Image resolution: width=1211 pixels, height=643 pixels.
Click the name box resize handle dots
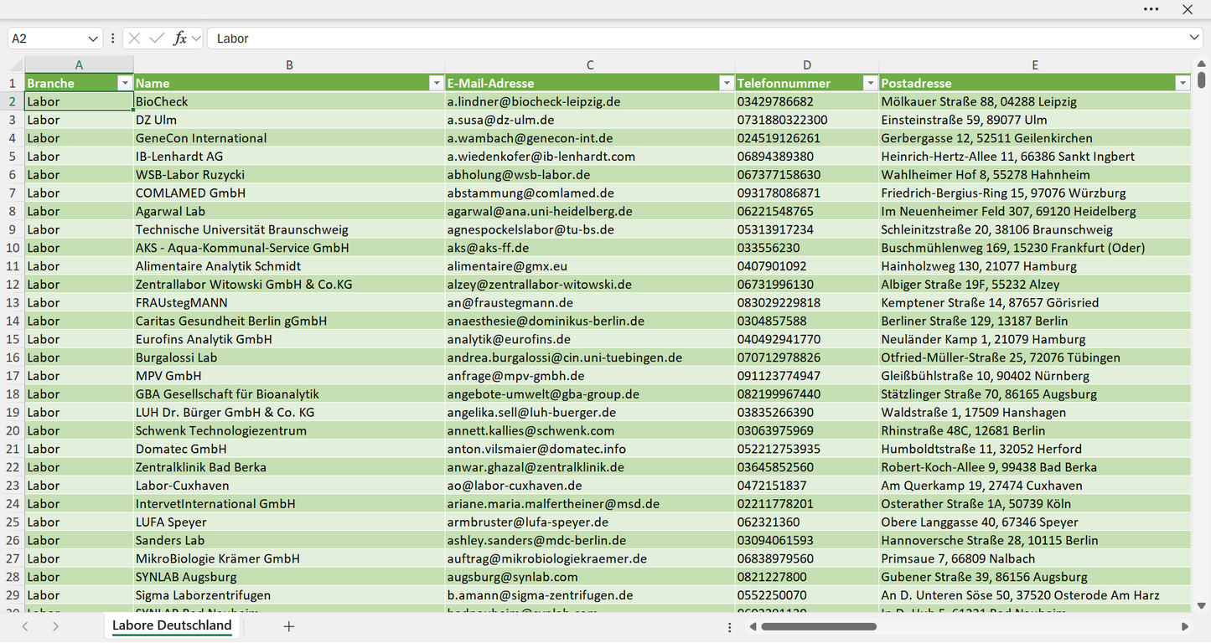(112, 39)
